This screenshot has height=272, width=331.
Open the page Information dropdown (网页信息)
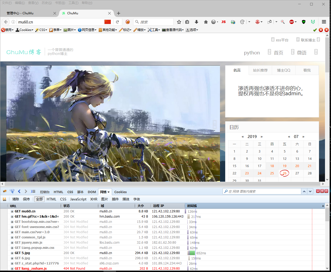87,30
